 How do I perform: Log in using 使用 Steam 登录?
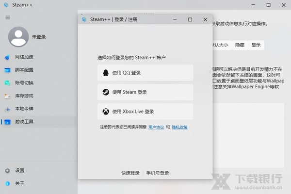click(x=145, y=92)
